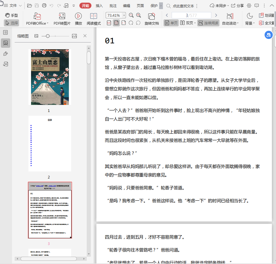
Task: Switch to the 插入 tab
Action: [x=99, y=6]
